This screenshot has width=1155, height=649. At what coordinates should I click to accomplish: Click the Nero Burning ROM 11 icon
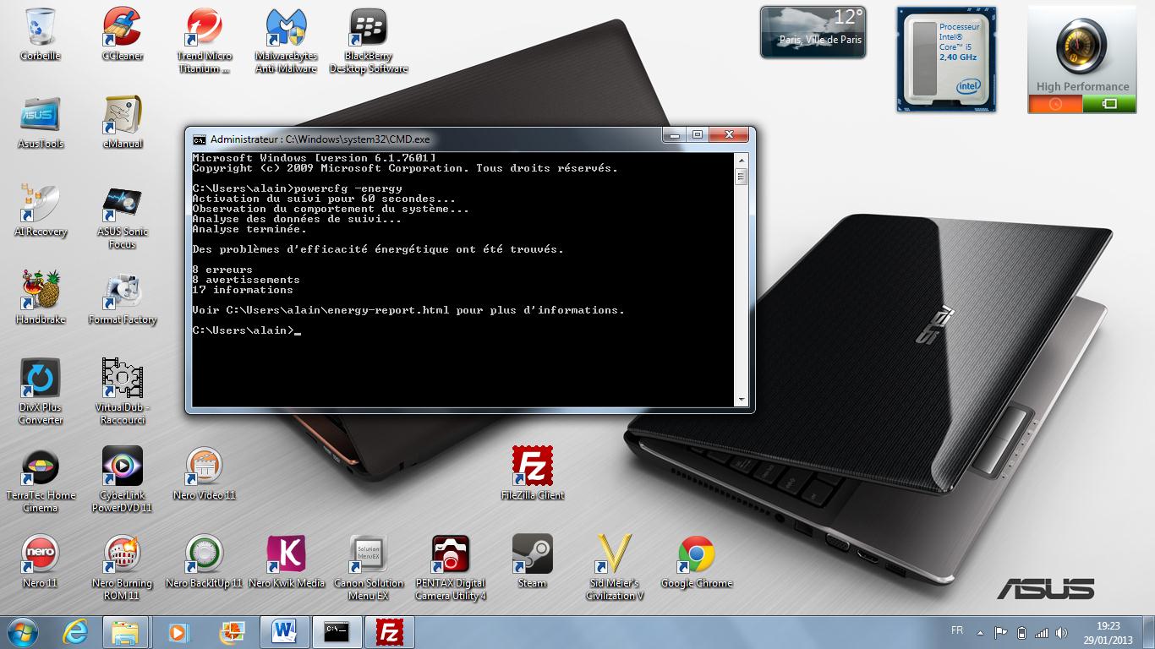pos(123,568)
